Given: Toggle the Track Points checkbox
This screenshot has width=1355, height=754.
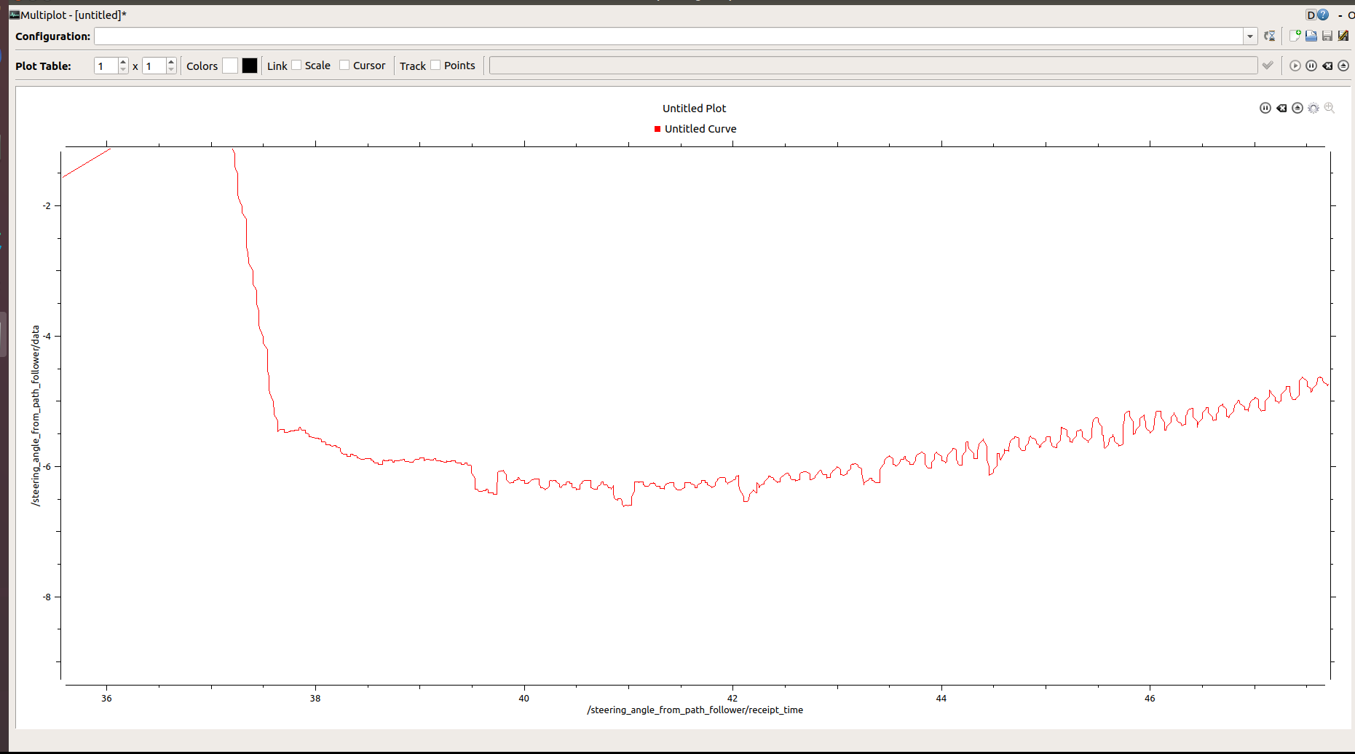Looking at the screenshot, I should tap(435, 65).
